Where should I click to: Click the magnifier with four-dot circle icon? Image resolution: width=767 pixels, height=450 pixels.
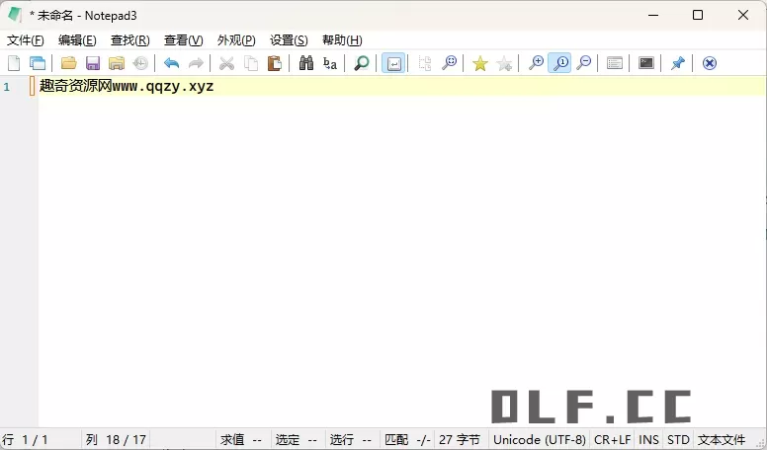[x=449, y=63]
